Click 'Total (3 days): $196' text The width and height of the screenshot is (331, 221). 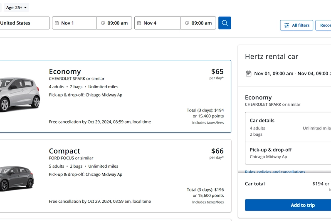(x=205, y=189)
